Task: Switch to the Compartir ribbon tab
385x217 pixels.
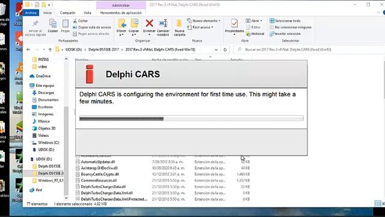Action: pos(67,13)
